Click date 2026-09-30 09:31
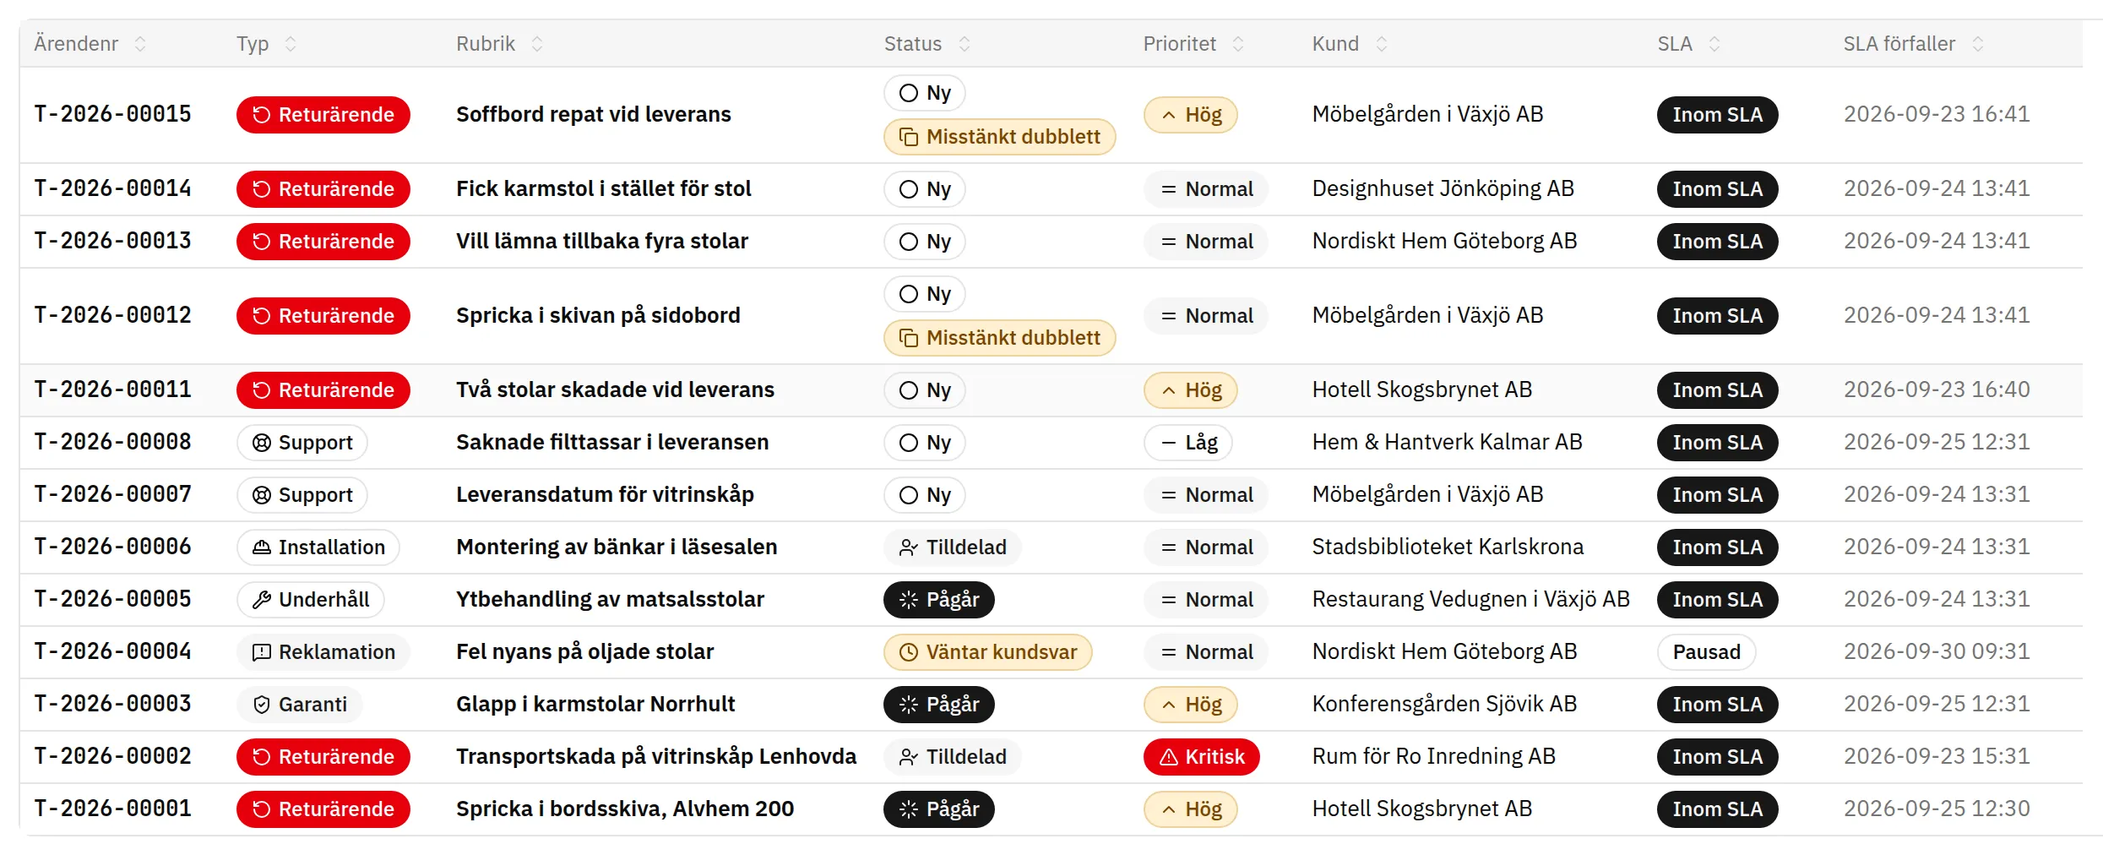The width and height of the screenshot is (2103, 855). click(x=1937, y=652)
